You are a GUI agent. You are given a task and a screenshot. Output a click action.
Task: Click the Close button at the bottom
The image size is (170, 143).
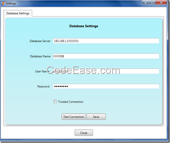point(84,133)
